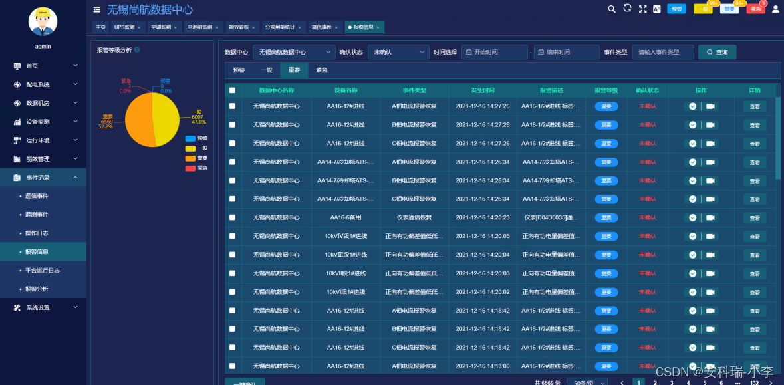Click the 开始时间 date input field
The image size is (784, 385).
click(x=495, y=52)
